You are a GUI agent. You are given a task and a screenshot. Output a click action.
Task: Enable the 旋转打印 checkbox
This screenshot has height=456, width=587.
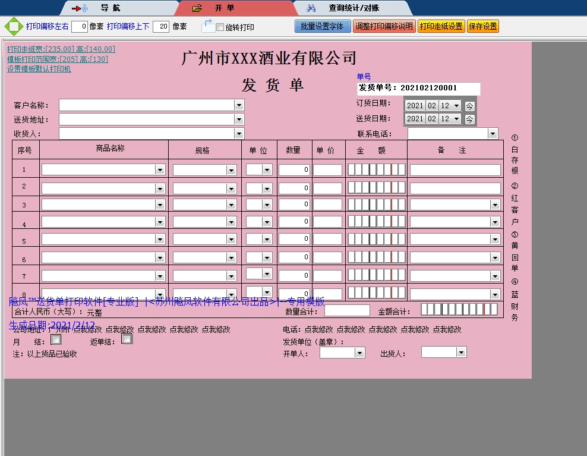[219, 26]
